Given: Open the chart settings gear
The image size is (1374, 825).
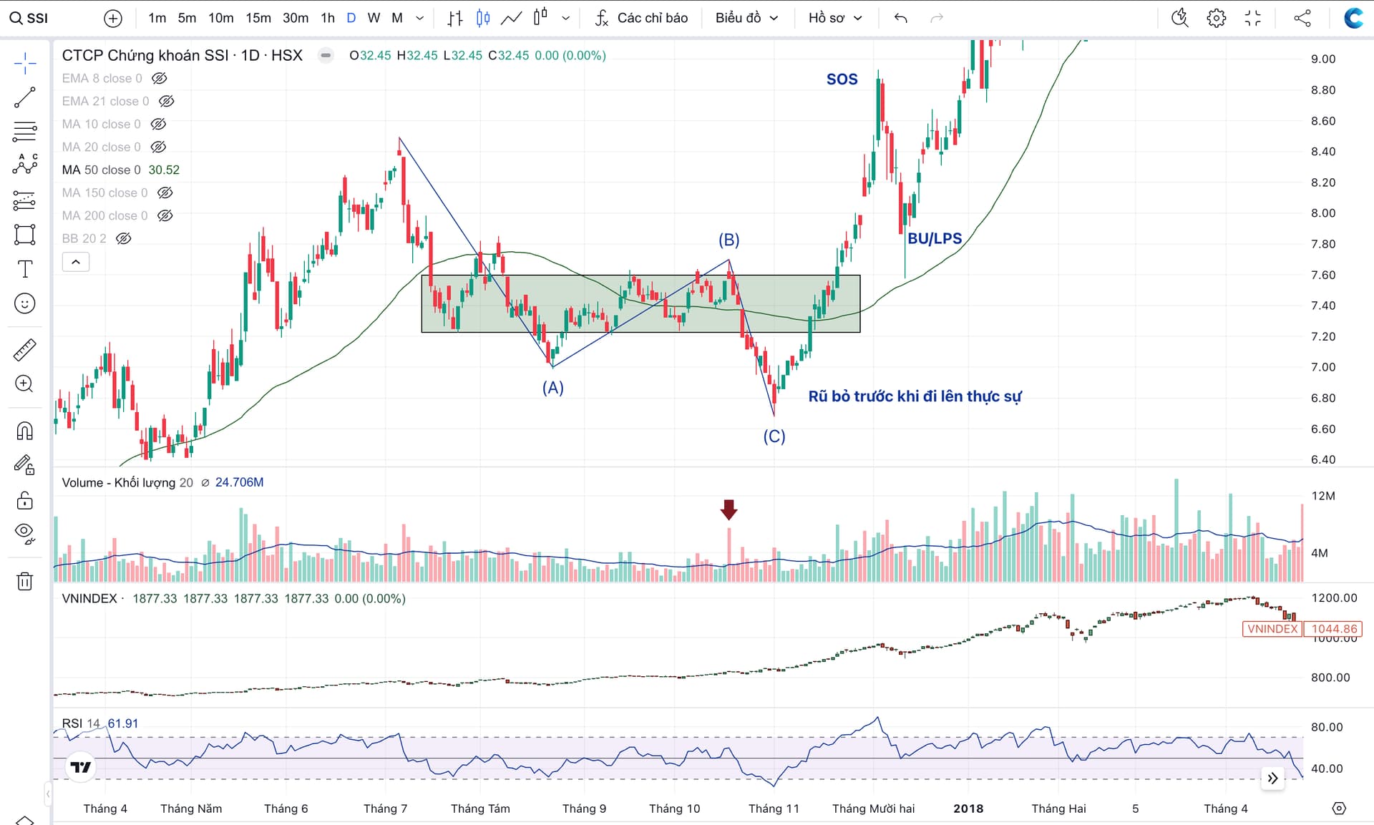Looking at the screenshot, I should [1216, 18].
